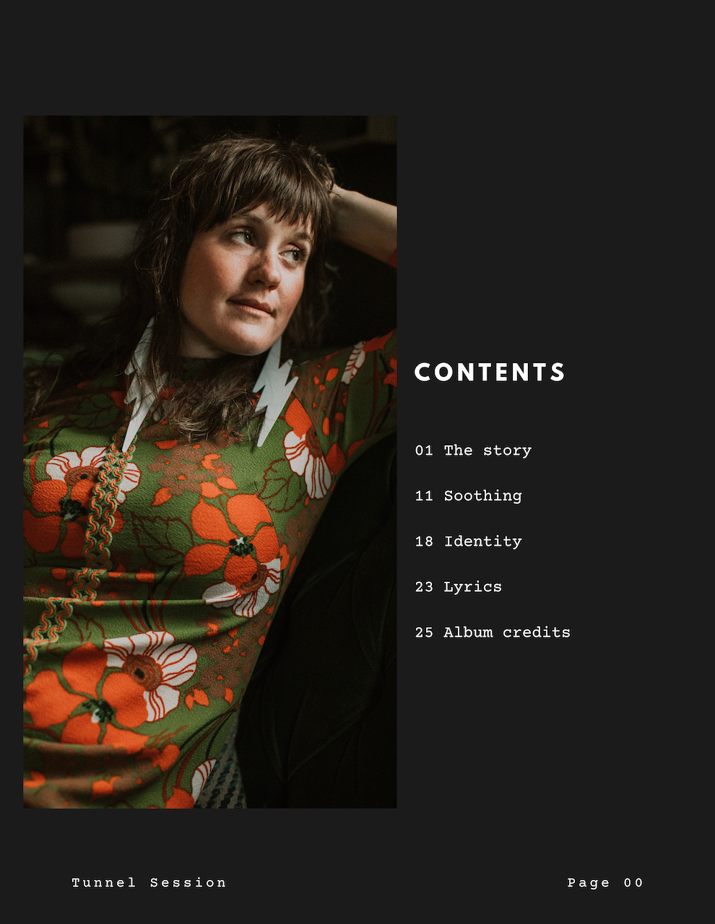
Task: Click the 'Page 00' footer label
Action: click(604, 882)
